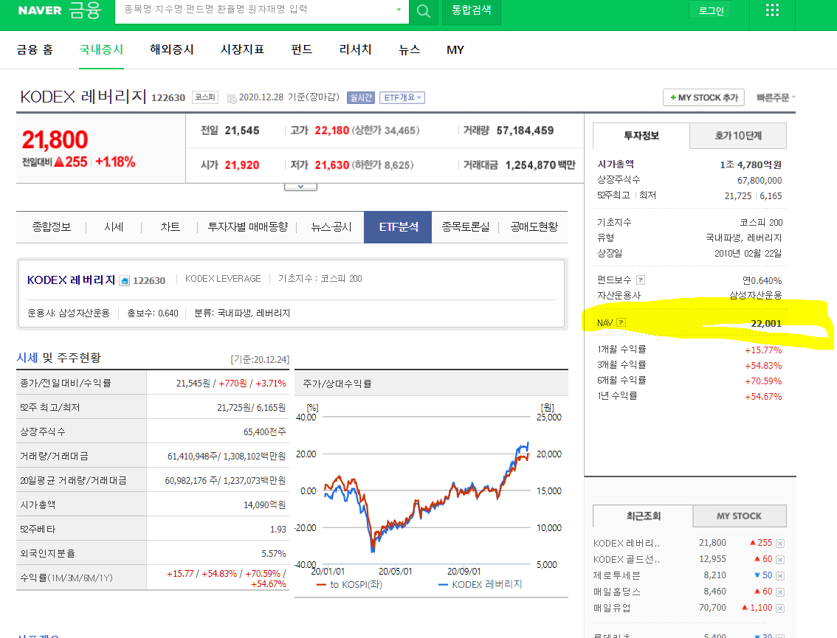837x638 pixels.
Task: Click the to KOSPI(좌) chart legend
Action: pos(349,585)
